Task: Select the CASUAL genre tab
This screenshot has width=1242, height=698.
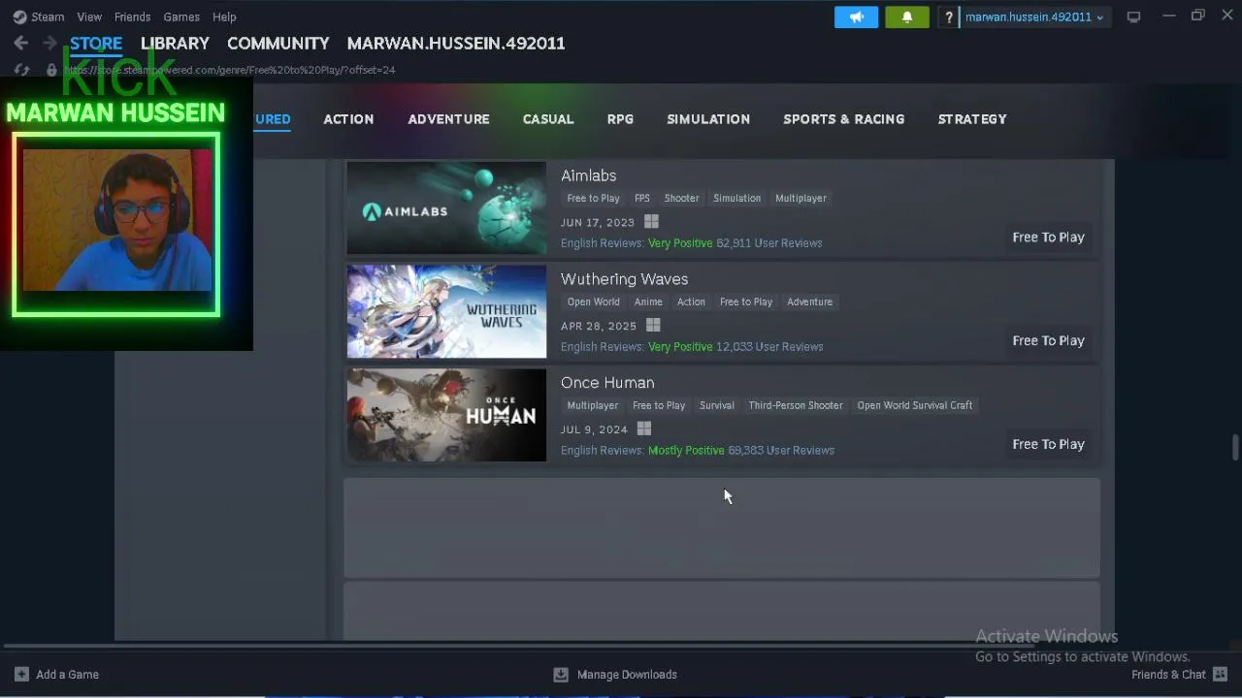Action: [548, 118]
